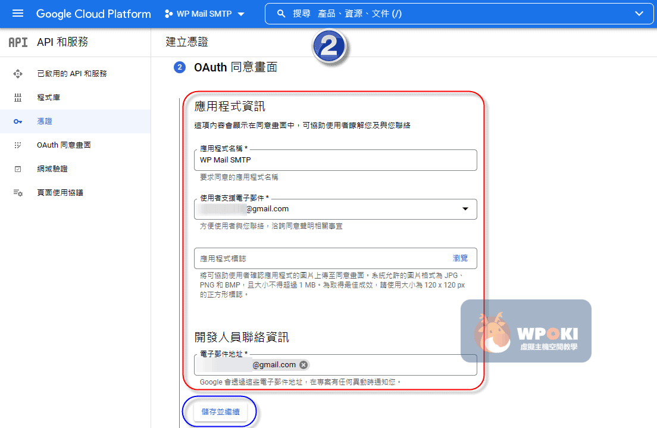Click the 開發人員 電子郵件地址 field

387,365
